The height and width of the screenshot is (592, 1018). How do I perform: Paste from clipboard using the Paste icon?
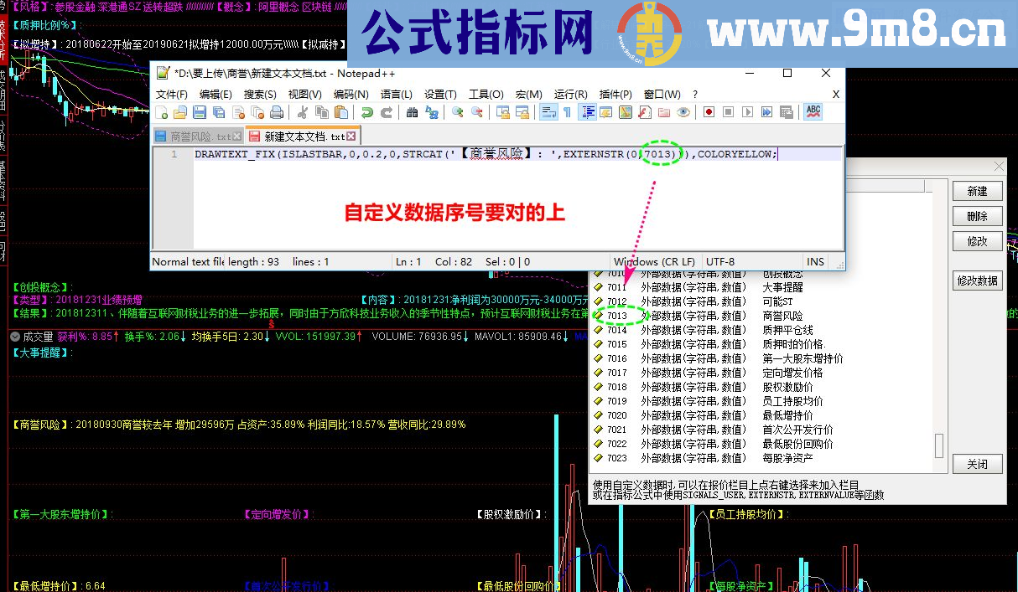click(341, 112)
